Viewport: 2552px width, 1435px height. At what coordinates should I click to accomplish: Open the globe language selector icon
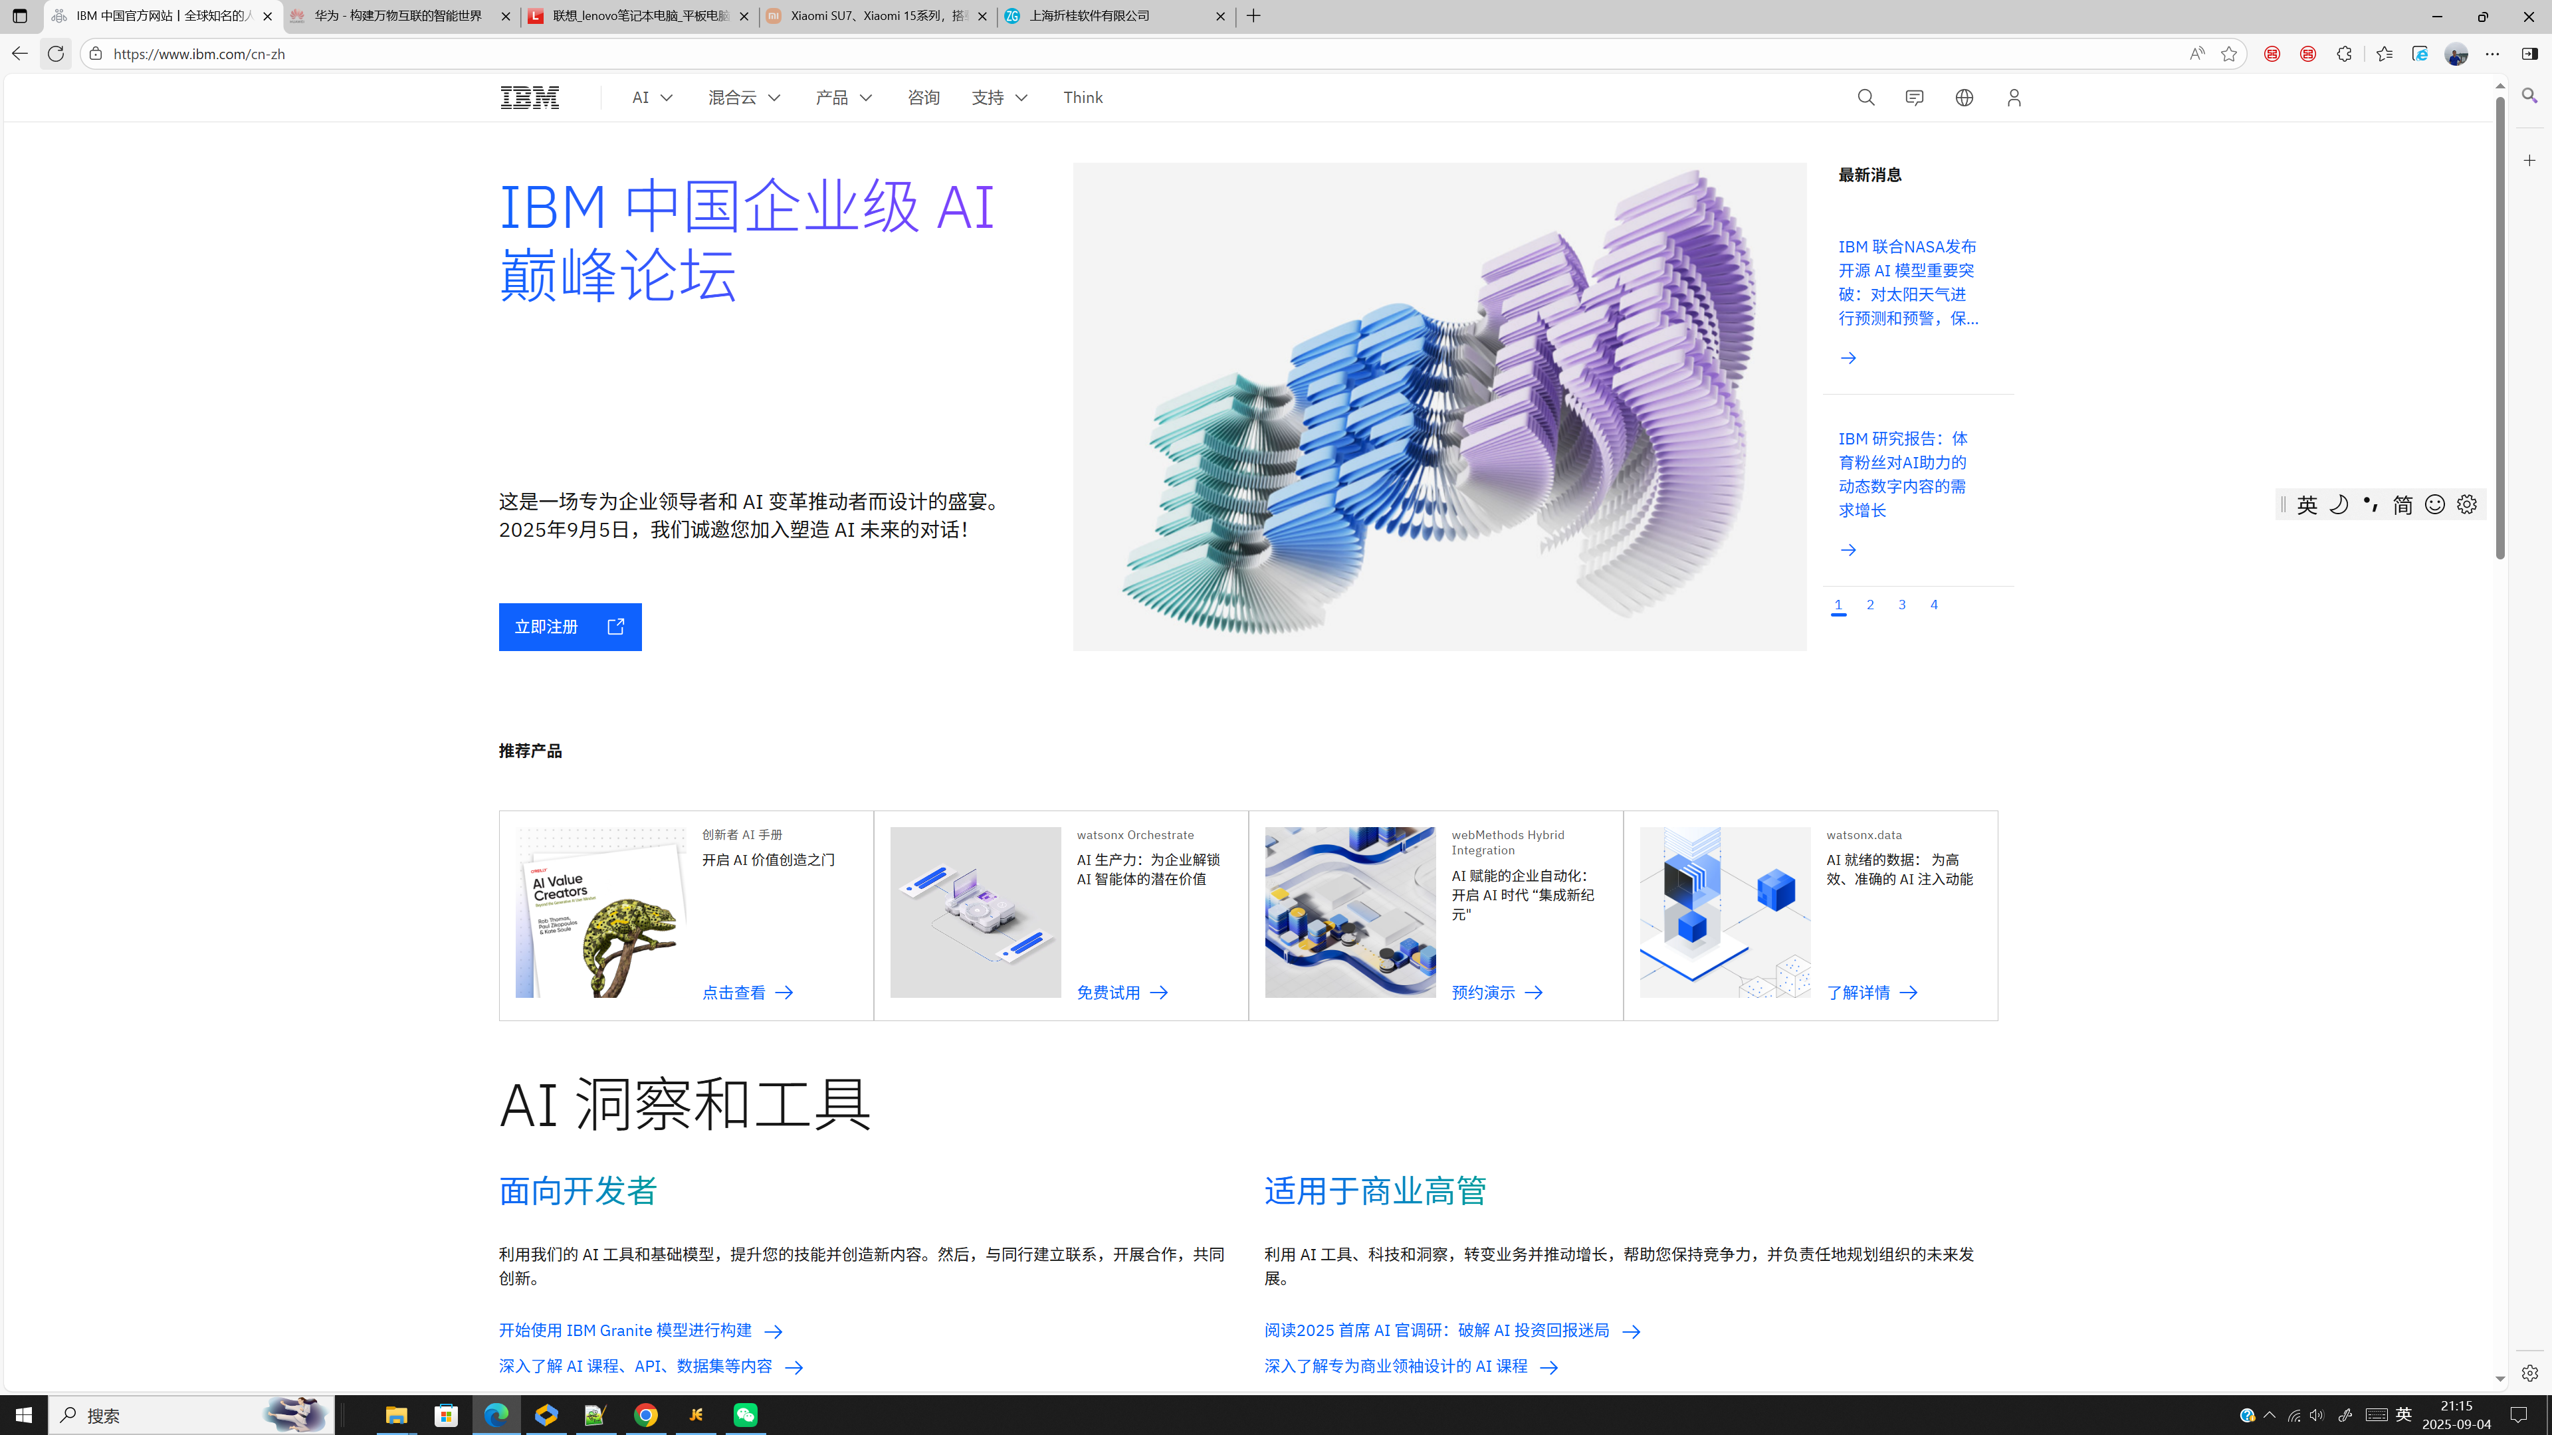[x=1964, y=97]
